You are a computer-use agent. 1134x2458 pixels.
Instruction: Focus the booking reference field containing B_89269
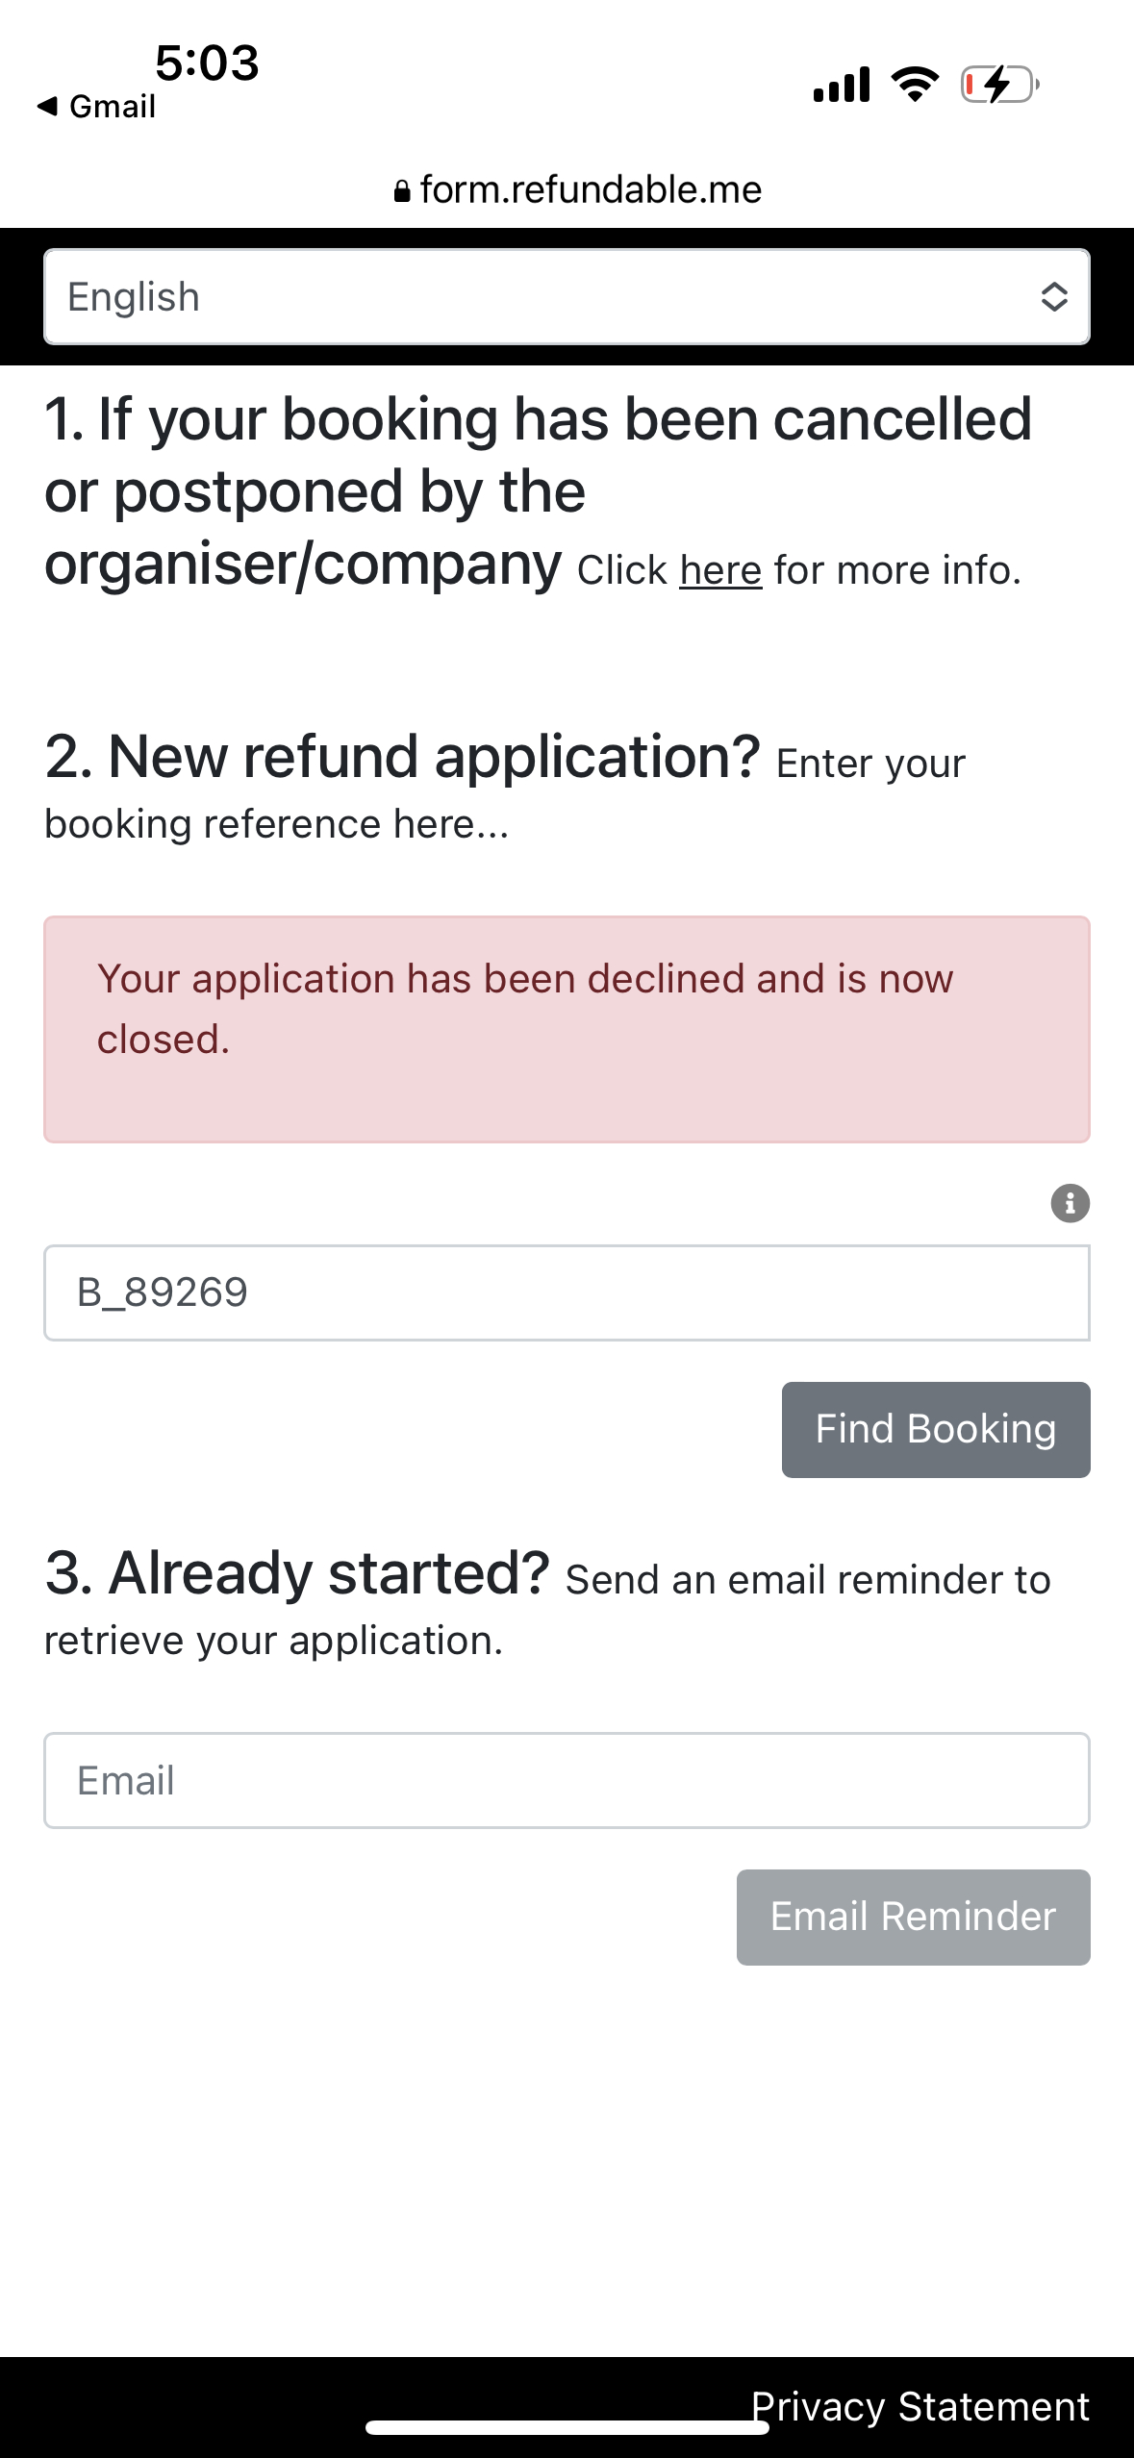coord(567,1292)
